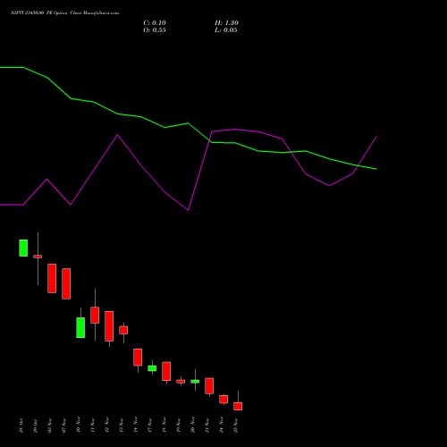The image size is (447, 447).
Task: Click the 17 Nov date label
Action: 150,426
